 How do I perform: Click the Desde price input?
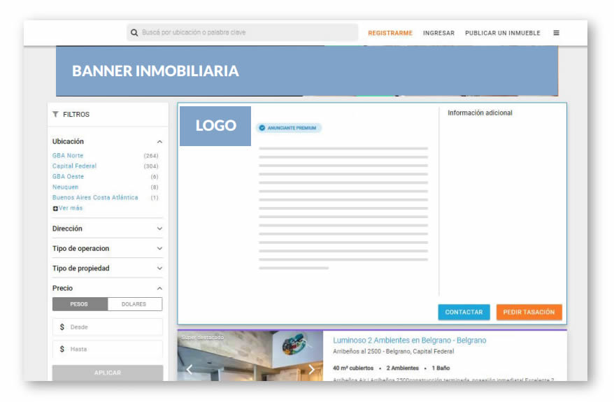tap(108, 327)
